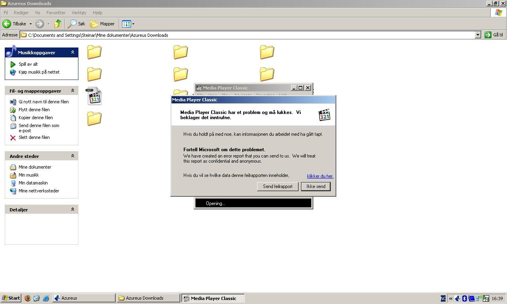Open the forward history dropdown arrow
The height and width of the screenshot is (304, 507).
(48, 24)
